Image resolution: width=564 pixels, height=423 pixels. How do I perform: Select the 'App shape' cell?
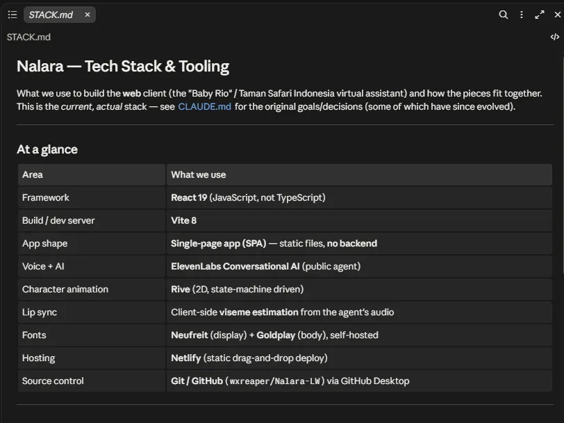pyautogui.click(x=92, y=244)
